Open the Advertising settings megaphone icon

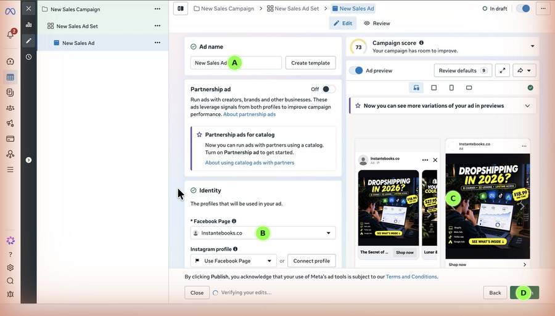10,123
